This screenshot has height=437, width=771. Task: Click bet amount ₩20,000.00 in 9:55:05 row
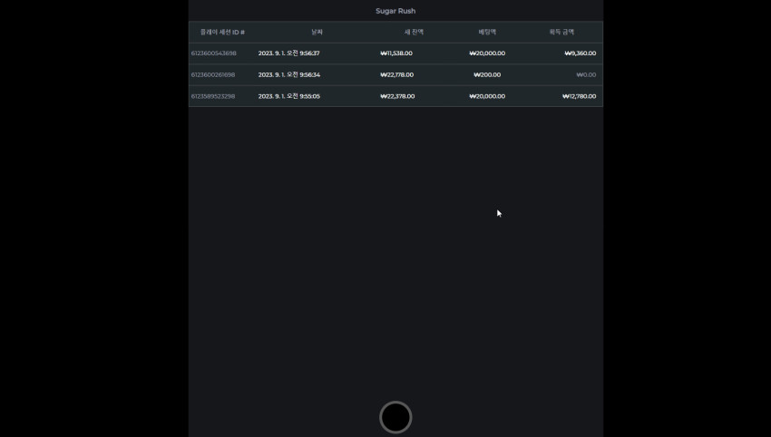pyautogui.click(x=487, y=96)
